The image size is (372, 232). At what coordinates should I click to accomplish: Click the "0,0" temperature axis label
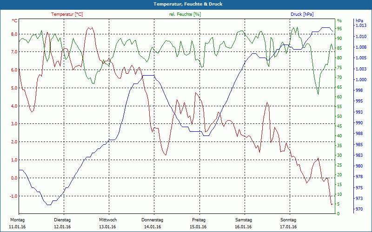14,178
